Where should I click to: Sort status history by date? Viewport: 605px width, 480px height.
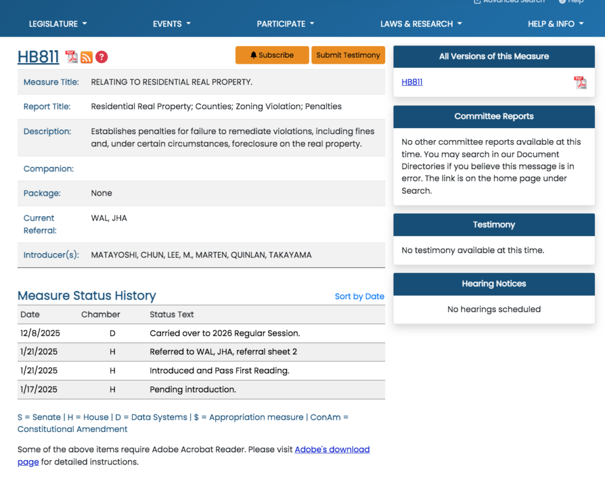[359, 296]
